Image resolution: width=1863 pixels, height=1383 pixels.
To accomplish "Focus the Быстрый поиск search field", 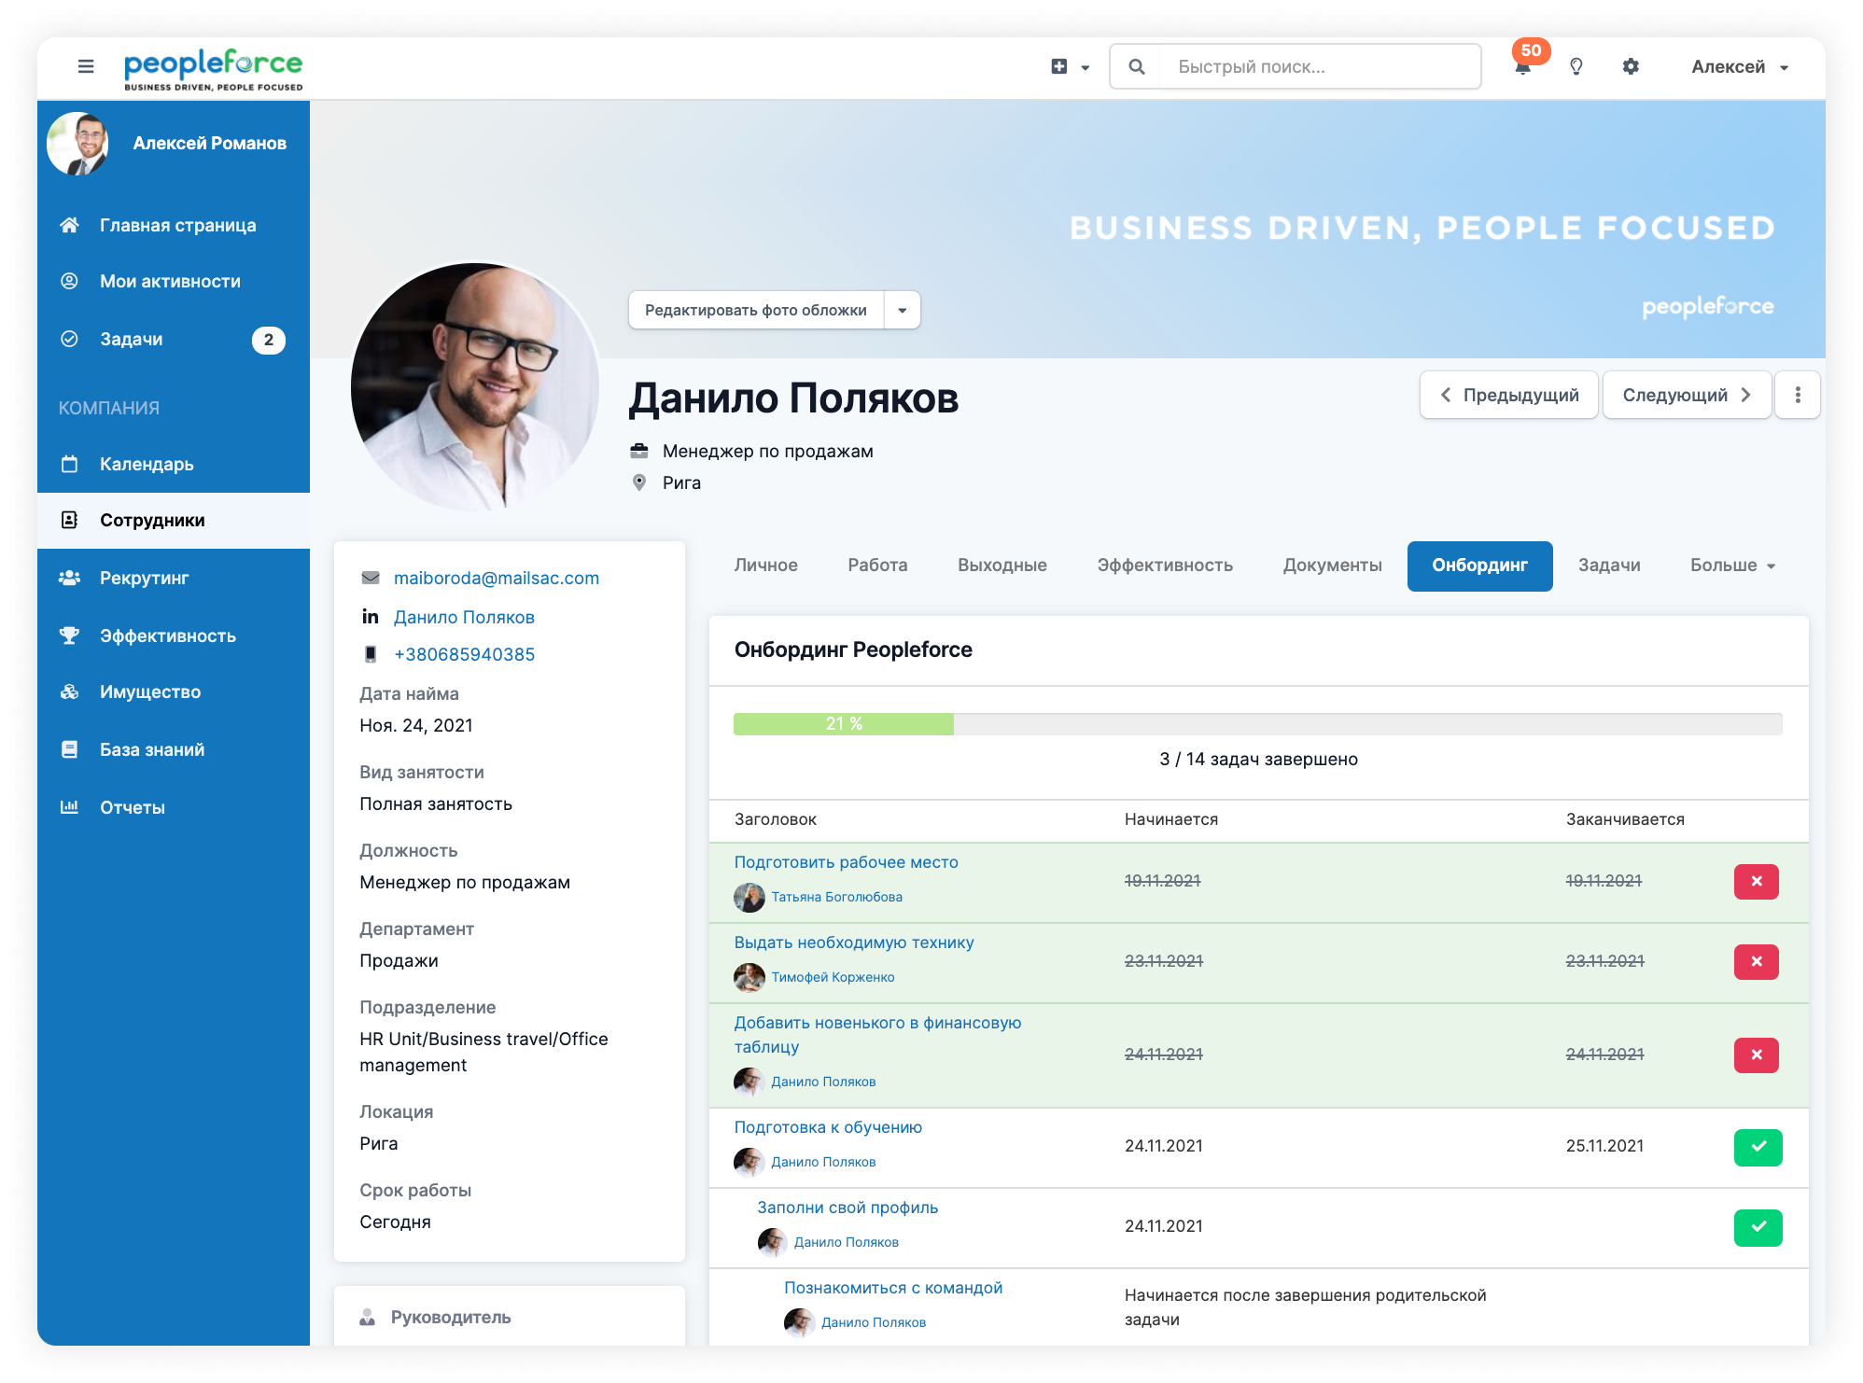I will point(1318,66).
